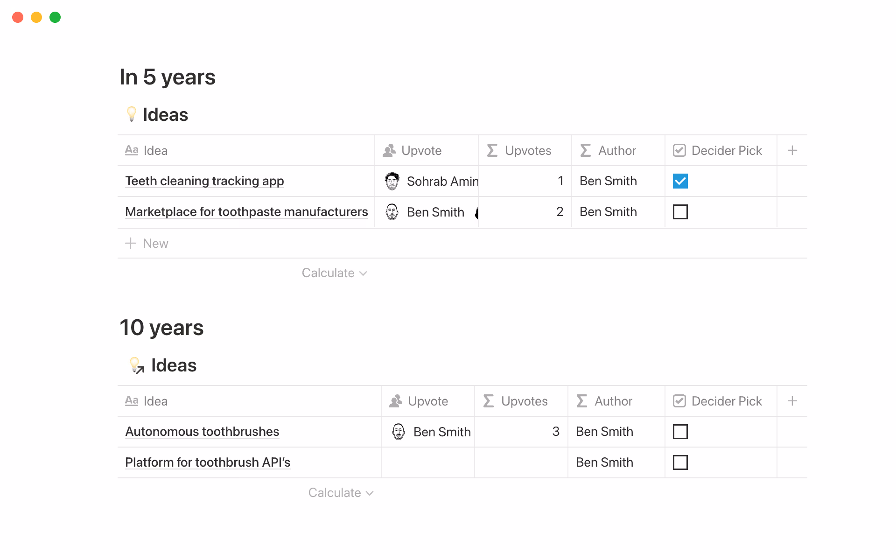Click the linked lightbulb icon under 10 years
This screenshot has height=560, width=896.
click(x=136, y=365)
